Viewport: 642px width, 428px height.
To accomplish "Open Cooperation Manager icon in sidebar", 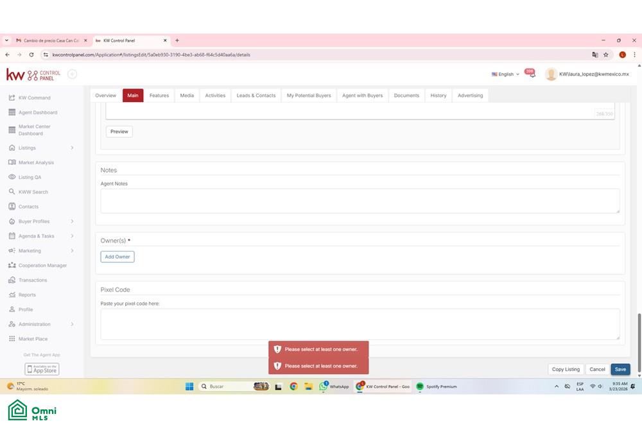I will click(x=12, y=266).
